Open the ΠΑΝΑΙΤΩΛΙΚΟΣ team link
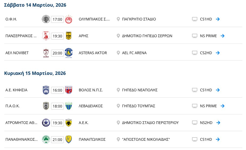This screenshot has height=150, width=246. tap(92, 139)
